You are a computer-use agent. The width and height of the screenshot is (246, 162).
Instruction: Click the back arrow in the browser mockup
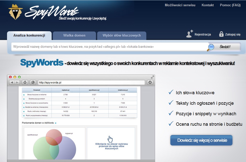[x=12, y=82]
